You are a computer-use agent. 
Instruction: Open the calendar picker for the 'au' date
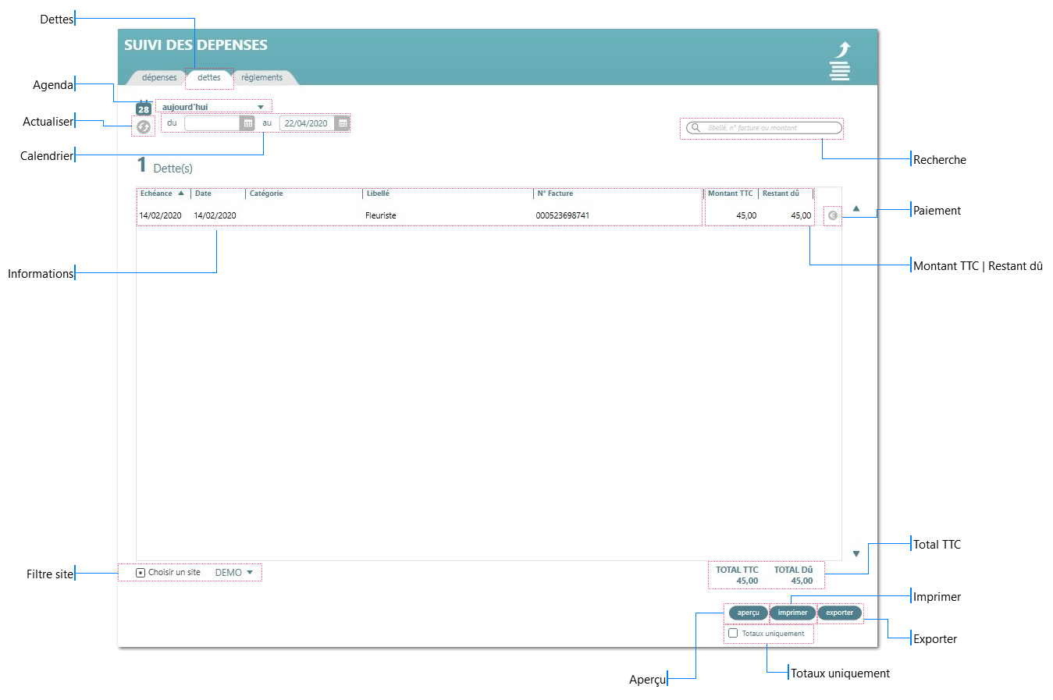(343, 123)
